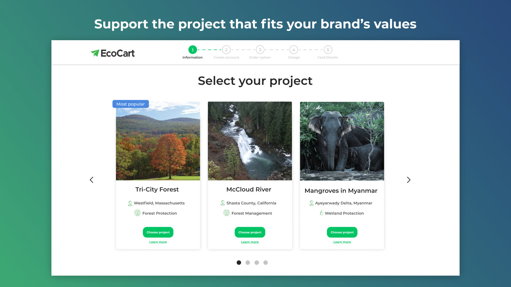Click location pin icon for Westfield, Massachusetts
Screen dimensions: 511x287
130,203
